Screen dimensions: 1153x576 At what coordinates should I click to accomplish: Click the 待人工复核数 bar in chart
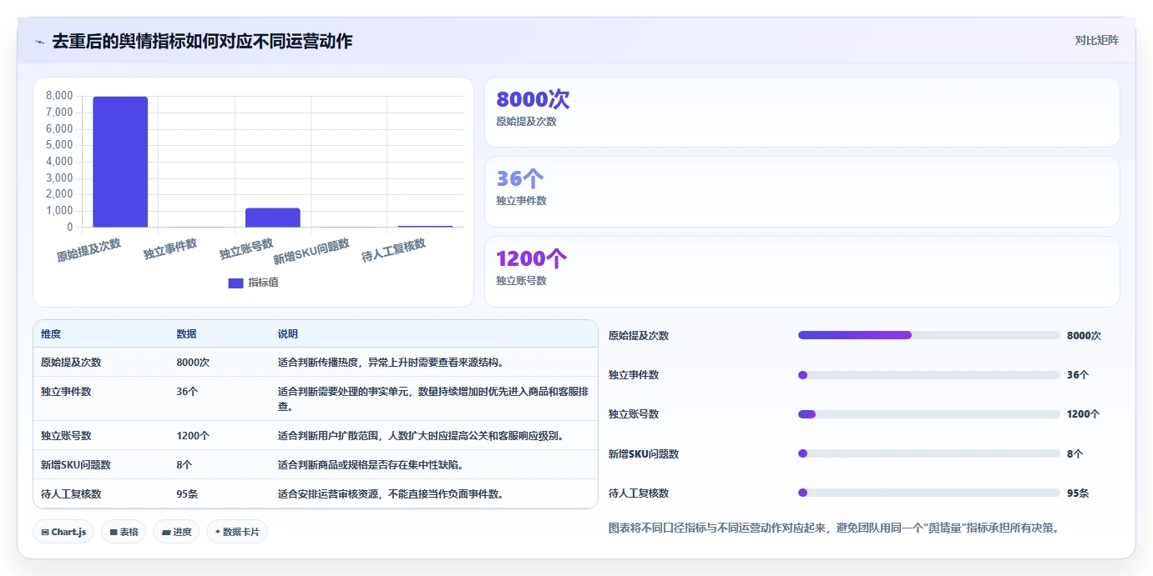tap(425, 226)
